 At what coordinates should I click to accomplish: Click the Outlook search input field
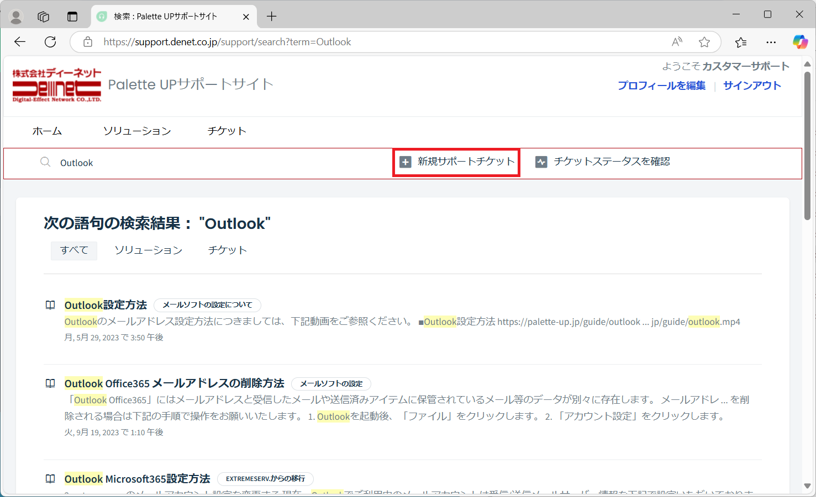click(x=210, y=163)
